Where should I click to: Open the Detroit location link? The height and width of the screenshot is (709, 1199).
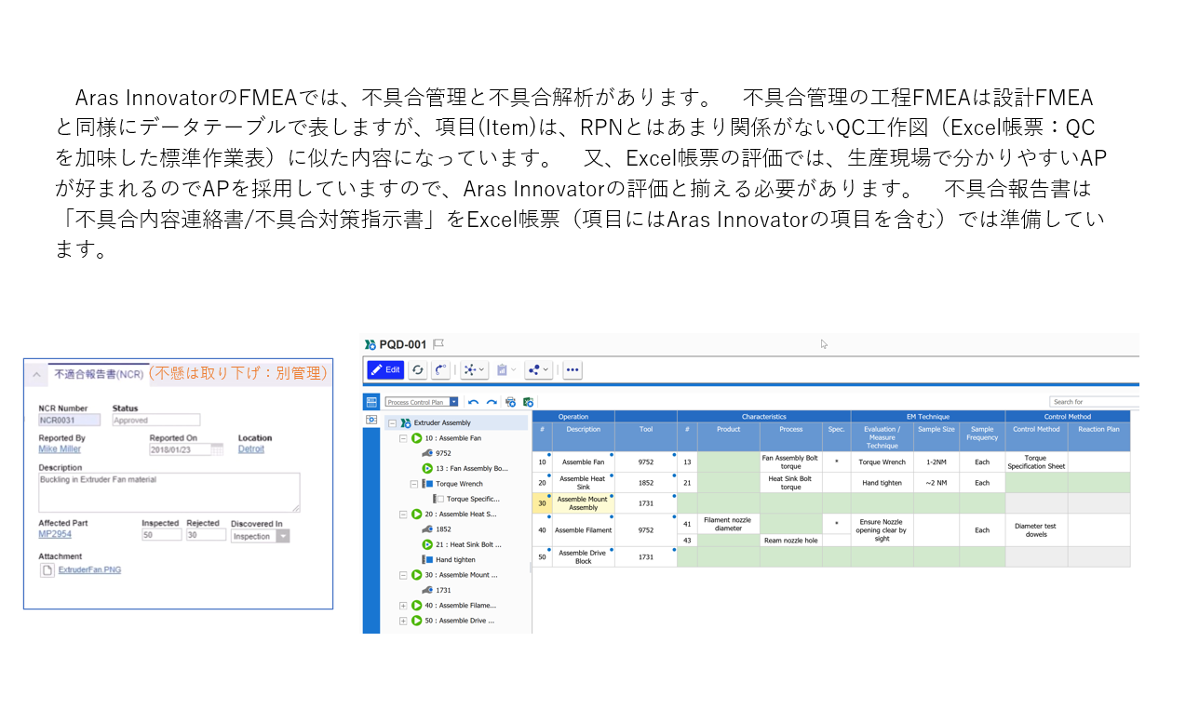(x=251, y=449)
